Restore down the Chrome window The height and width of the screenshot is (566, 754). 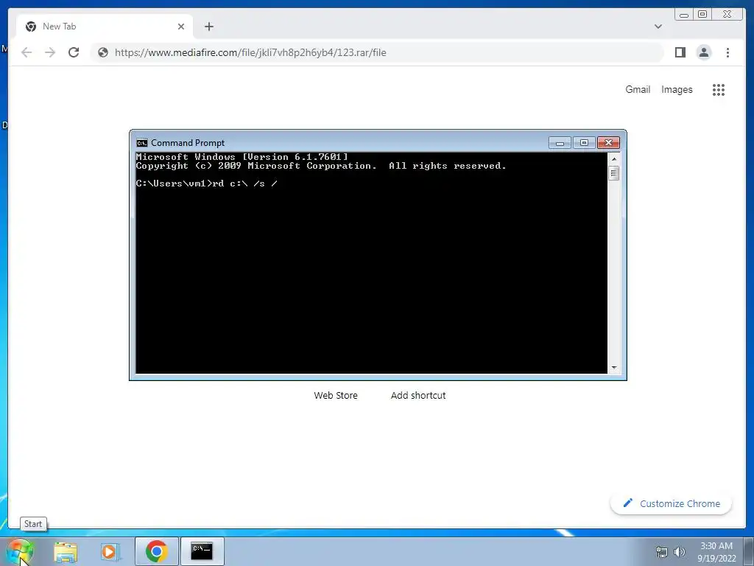(x=702, y=15)
